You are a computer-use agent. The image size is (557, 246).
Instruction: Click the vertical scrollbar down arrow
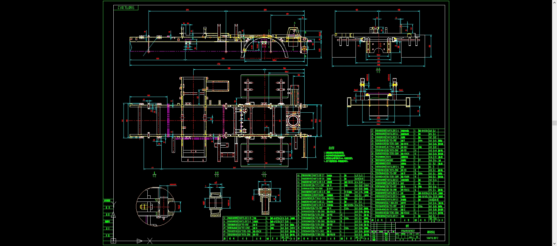pyautogui.click(x=554, y=244)
